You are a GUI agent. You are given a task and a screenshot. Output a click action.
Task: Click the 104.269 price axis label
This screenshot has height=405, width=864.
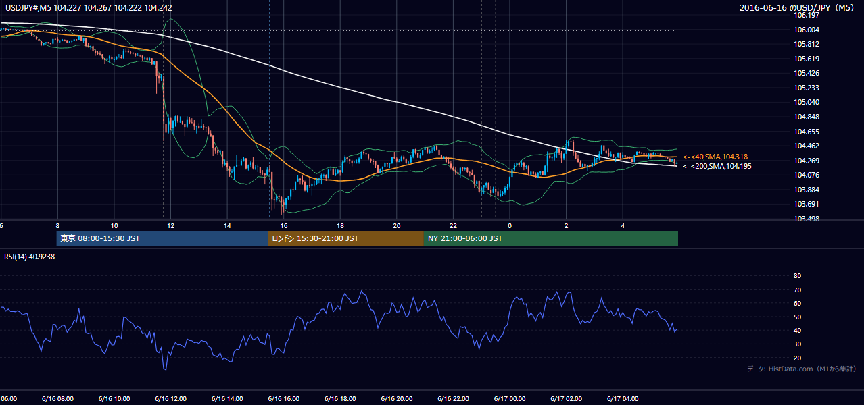pyautogui.click(x=807, y=161)
